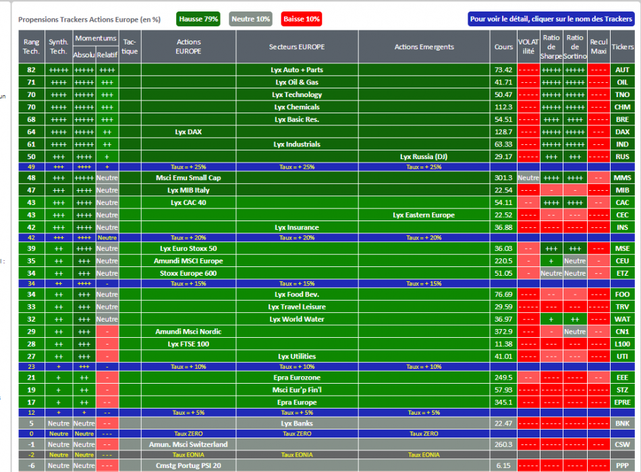Click the Recul Maxi column header

pos(598,47)
